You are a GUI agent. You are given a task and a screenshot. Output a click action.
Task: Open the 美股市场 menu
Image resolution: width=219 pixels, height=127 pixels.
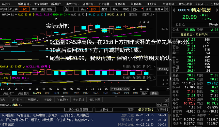tap(137, 4)
